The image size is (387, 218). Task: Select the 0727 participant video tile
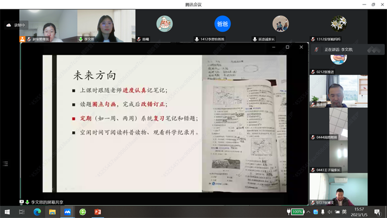point(338,189)
